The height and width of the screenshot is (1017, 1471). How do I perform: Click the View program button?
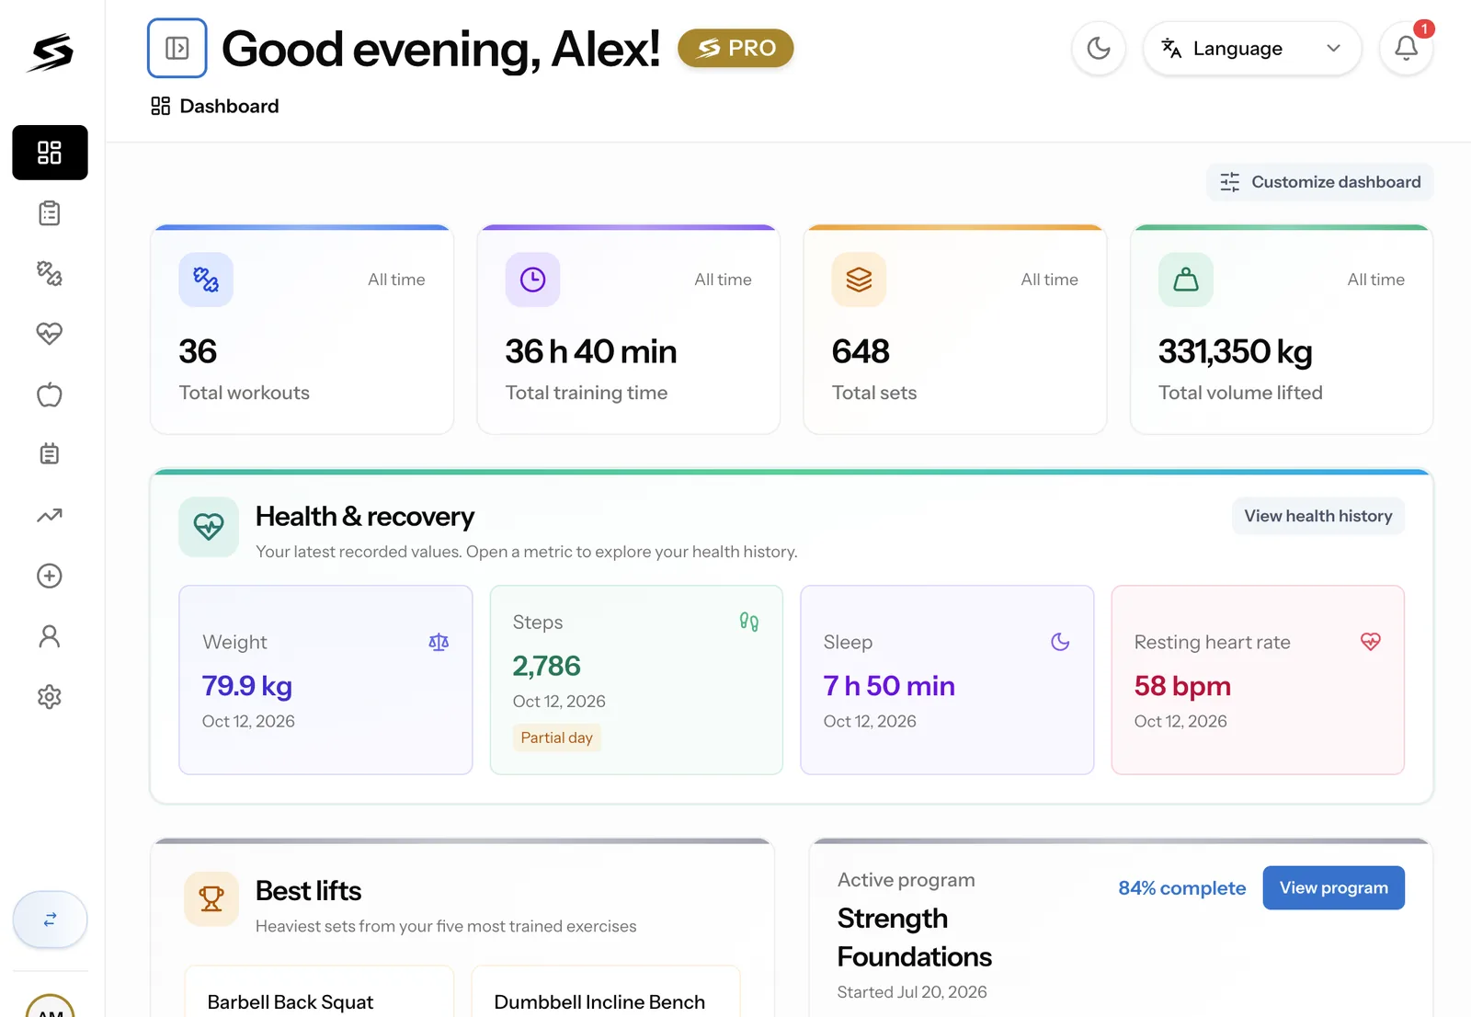(1334, 887)
